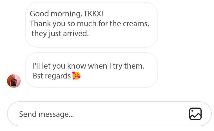
Task: Click the "I'll let you know" line
Action: 88,66
